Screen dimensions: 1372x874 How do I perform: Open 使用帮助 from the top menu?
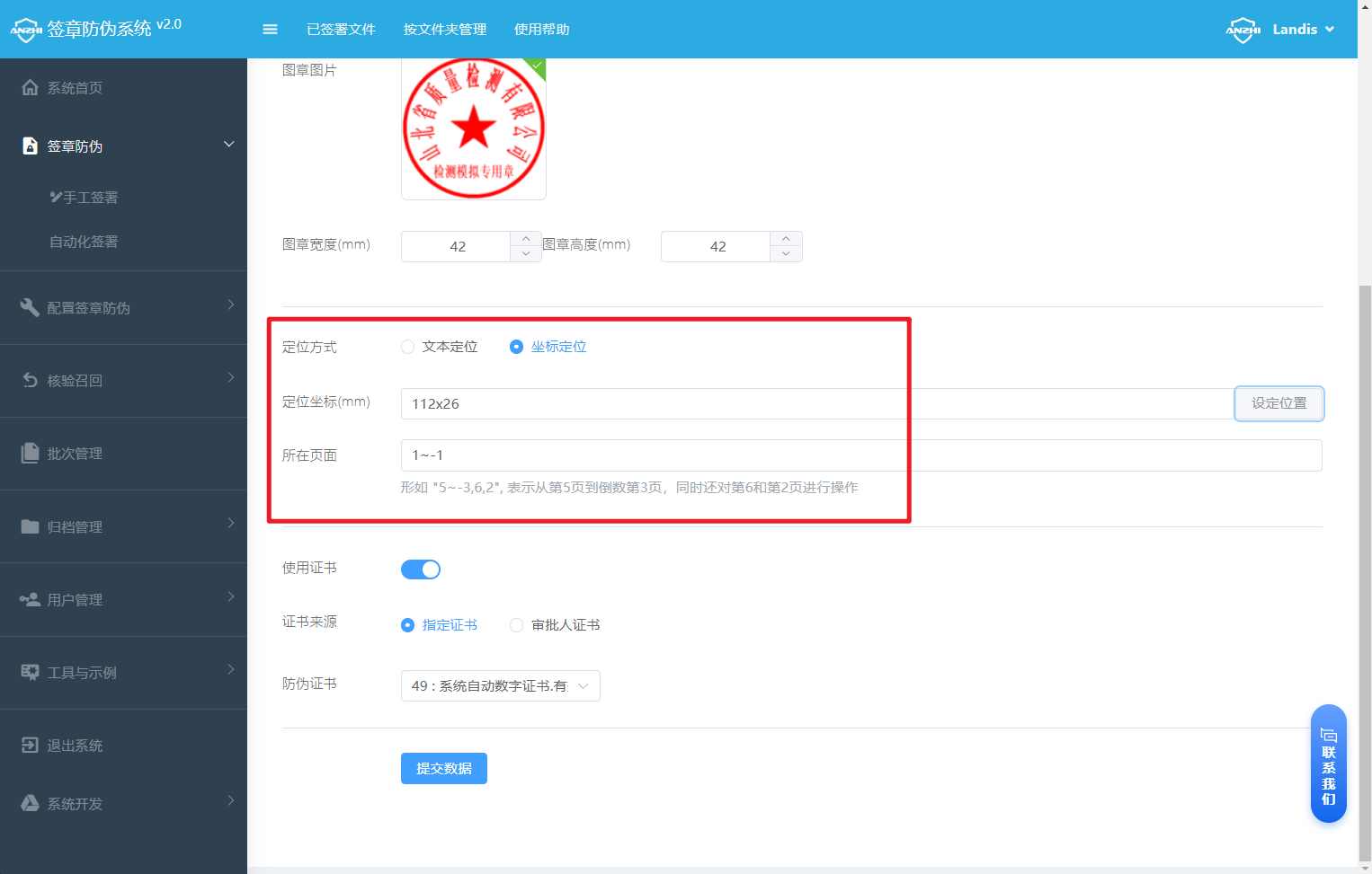[540, 29]
